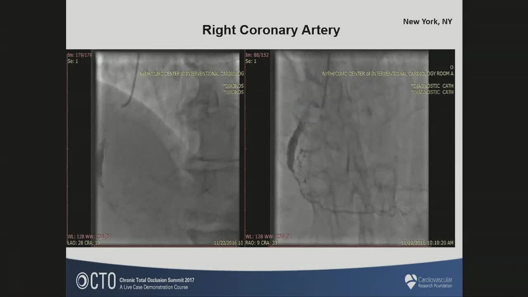Click the right RAO angiogram image
Viewport: 528px width, 297px height.
tap(351, 148)
